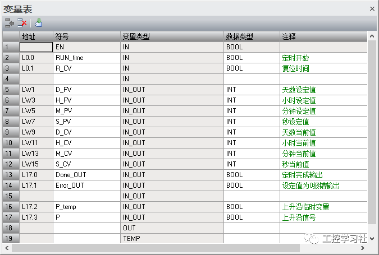Click the 符号 column header
Screen dimensions: 379x255
point(87,36)
